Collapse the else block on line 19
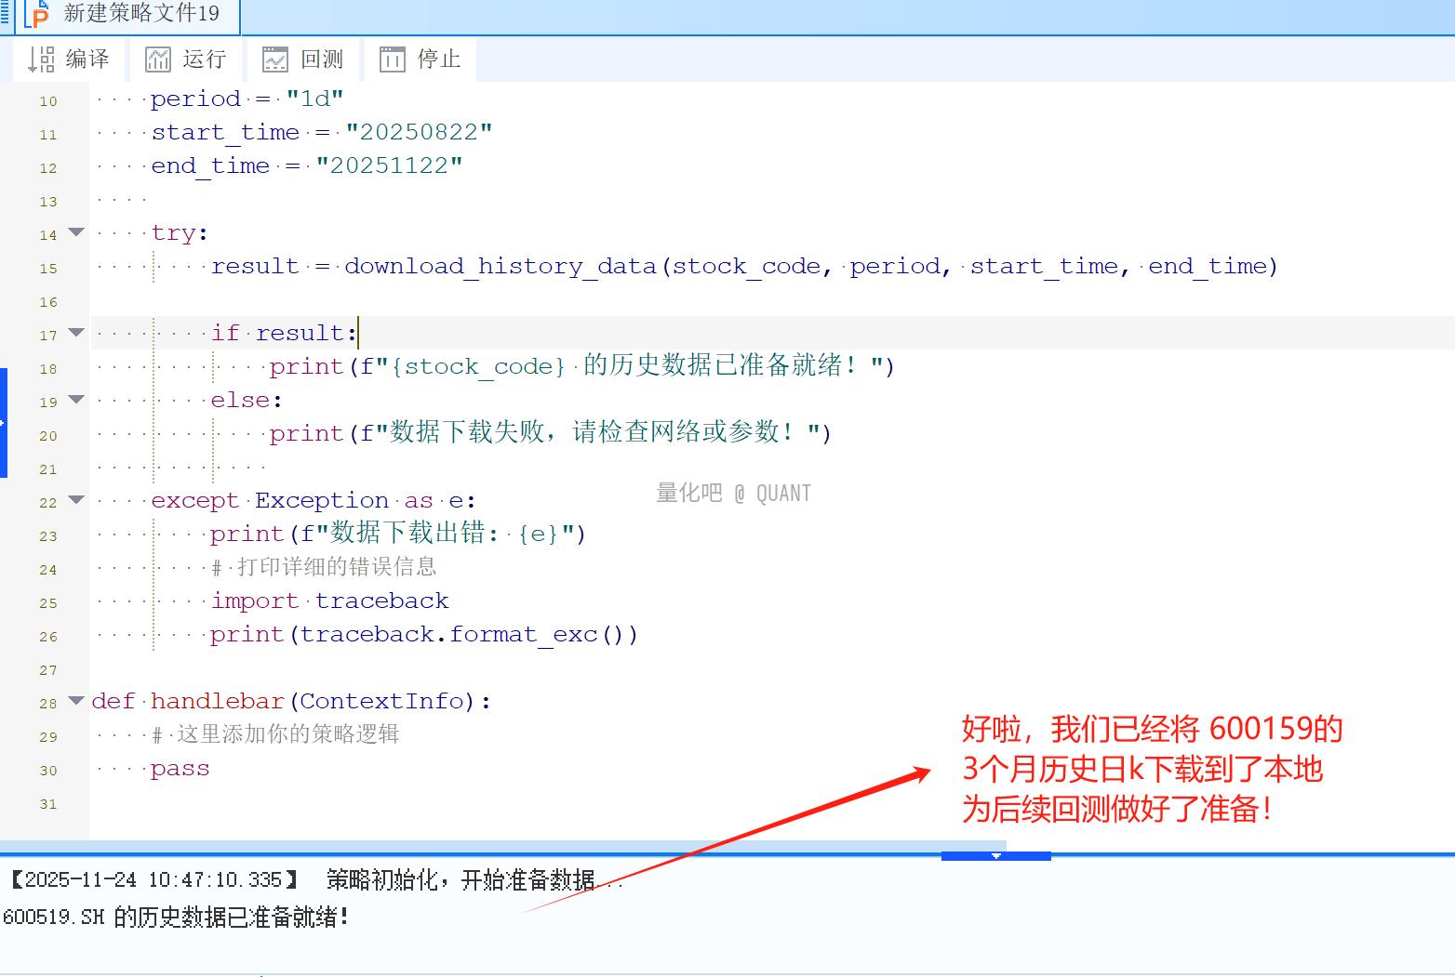 tap(76, 400)
